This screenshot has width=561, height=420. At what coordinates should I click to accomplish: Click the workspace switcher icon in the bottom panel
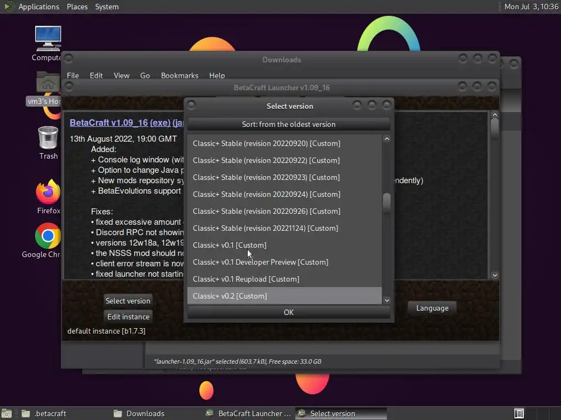[519, 413]
